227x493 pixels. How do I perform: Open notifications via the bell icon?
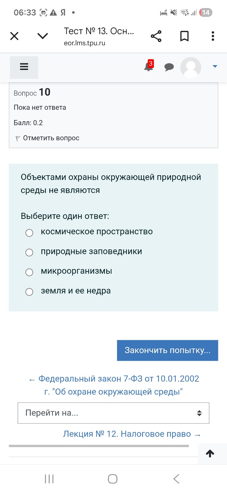click(148, 67)
